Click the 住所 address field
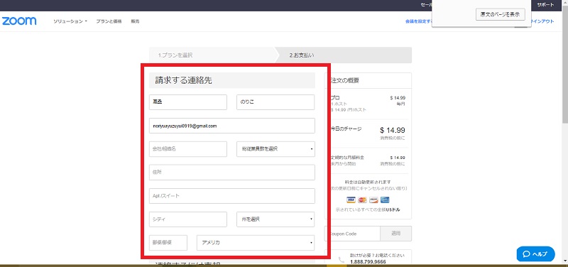568x267 pixels. click(x=232, y=173)
